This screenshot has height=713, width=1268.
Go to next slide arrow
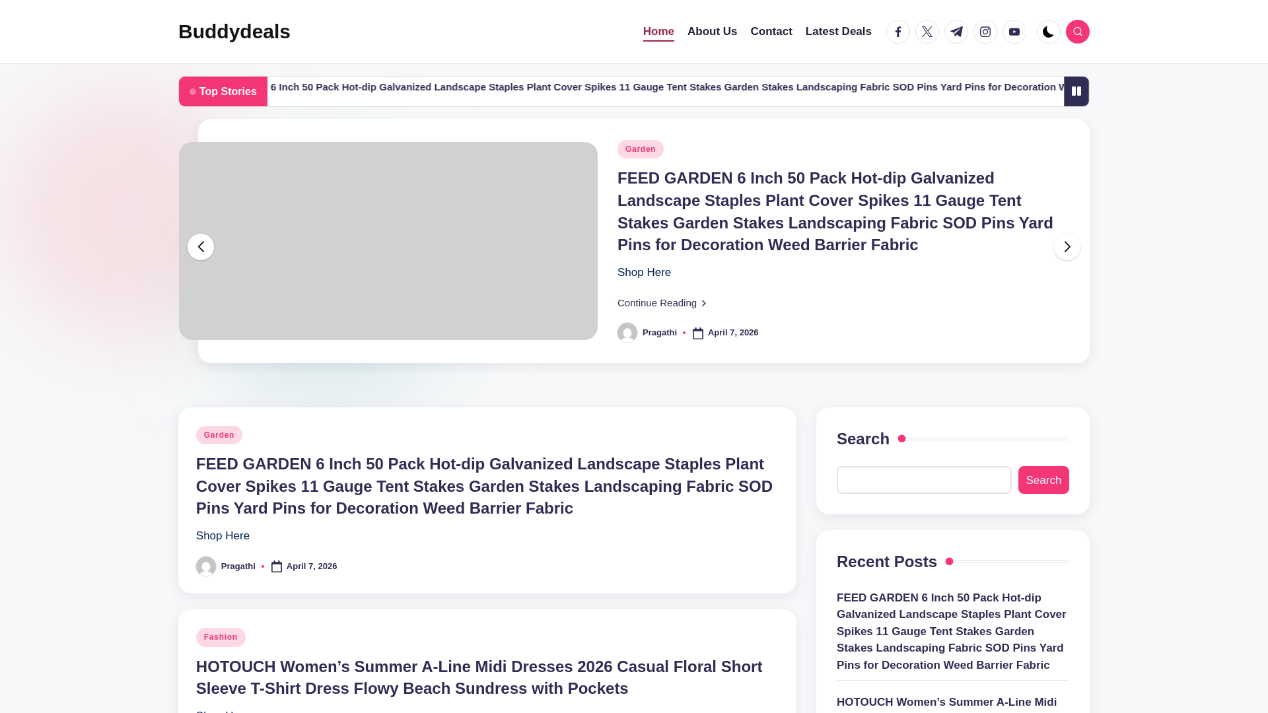pyautogui.click(x=1067, y=247)
